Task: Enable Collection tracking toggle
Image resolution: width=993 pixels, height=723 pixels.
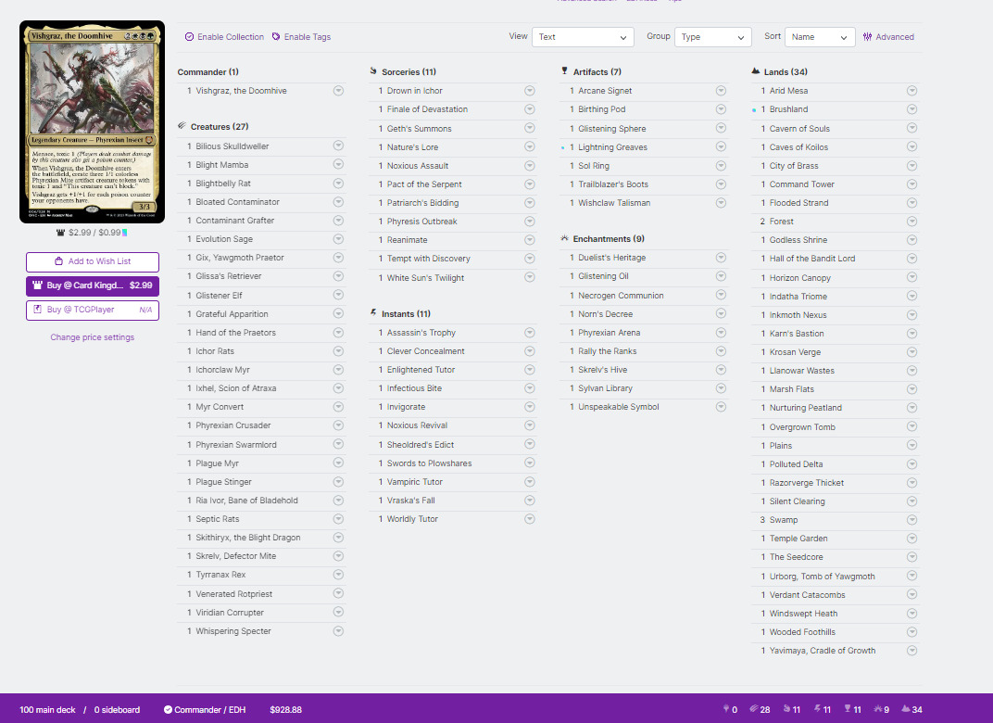Action: coord(224,37)
